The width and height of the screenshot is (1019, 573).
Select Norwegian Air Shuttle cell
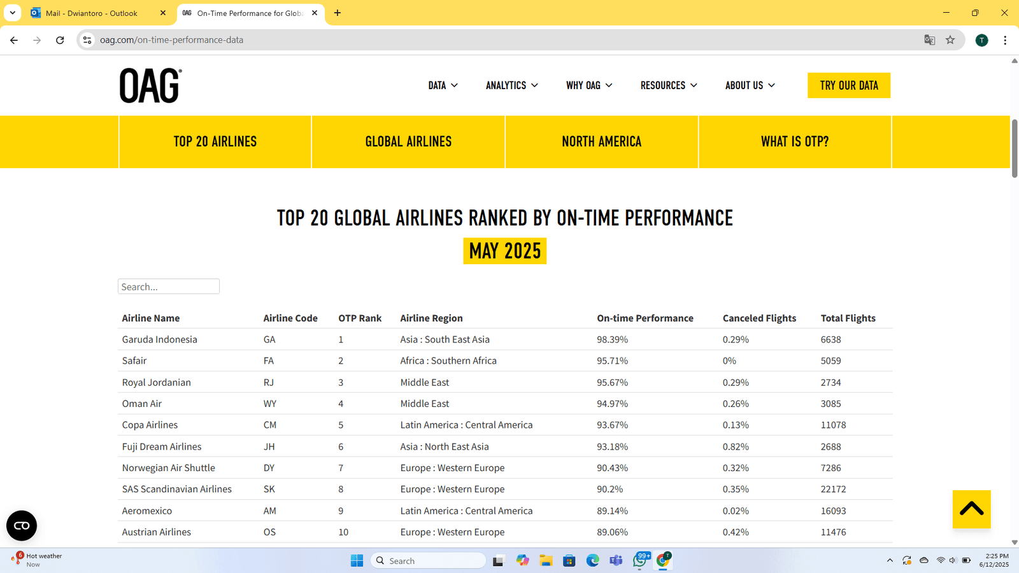click(x=169, y=468)
